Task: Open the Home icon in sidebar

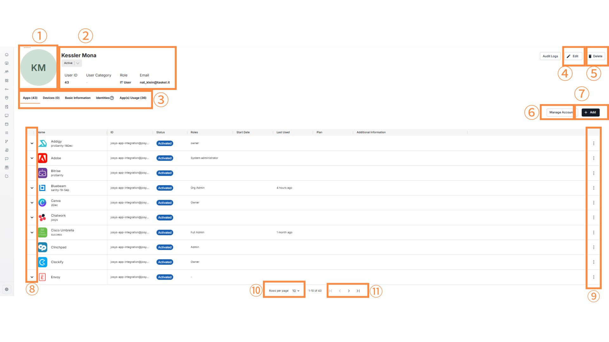Action: click(7, 55)
